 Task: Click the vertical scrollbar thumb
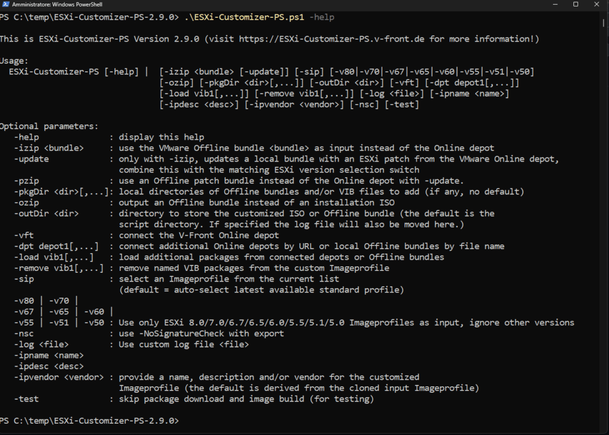(x=603, y=23)
